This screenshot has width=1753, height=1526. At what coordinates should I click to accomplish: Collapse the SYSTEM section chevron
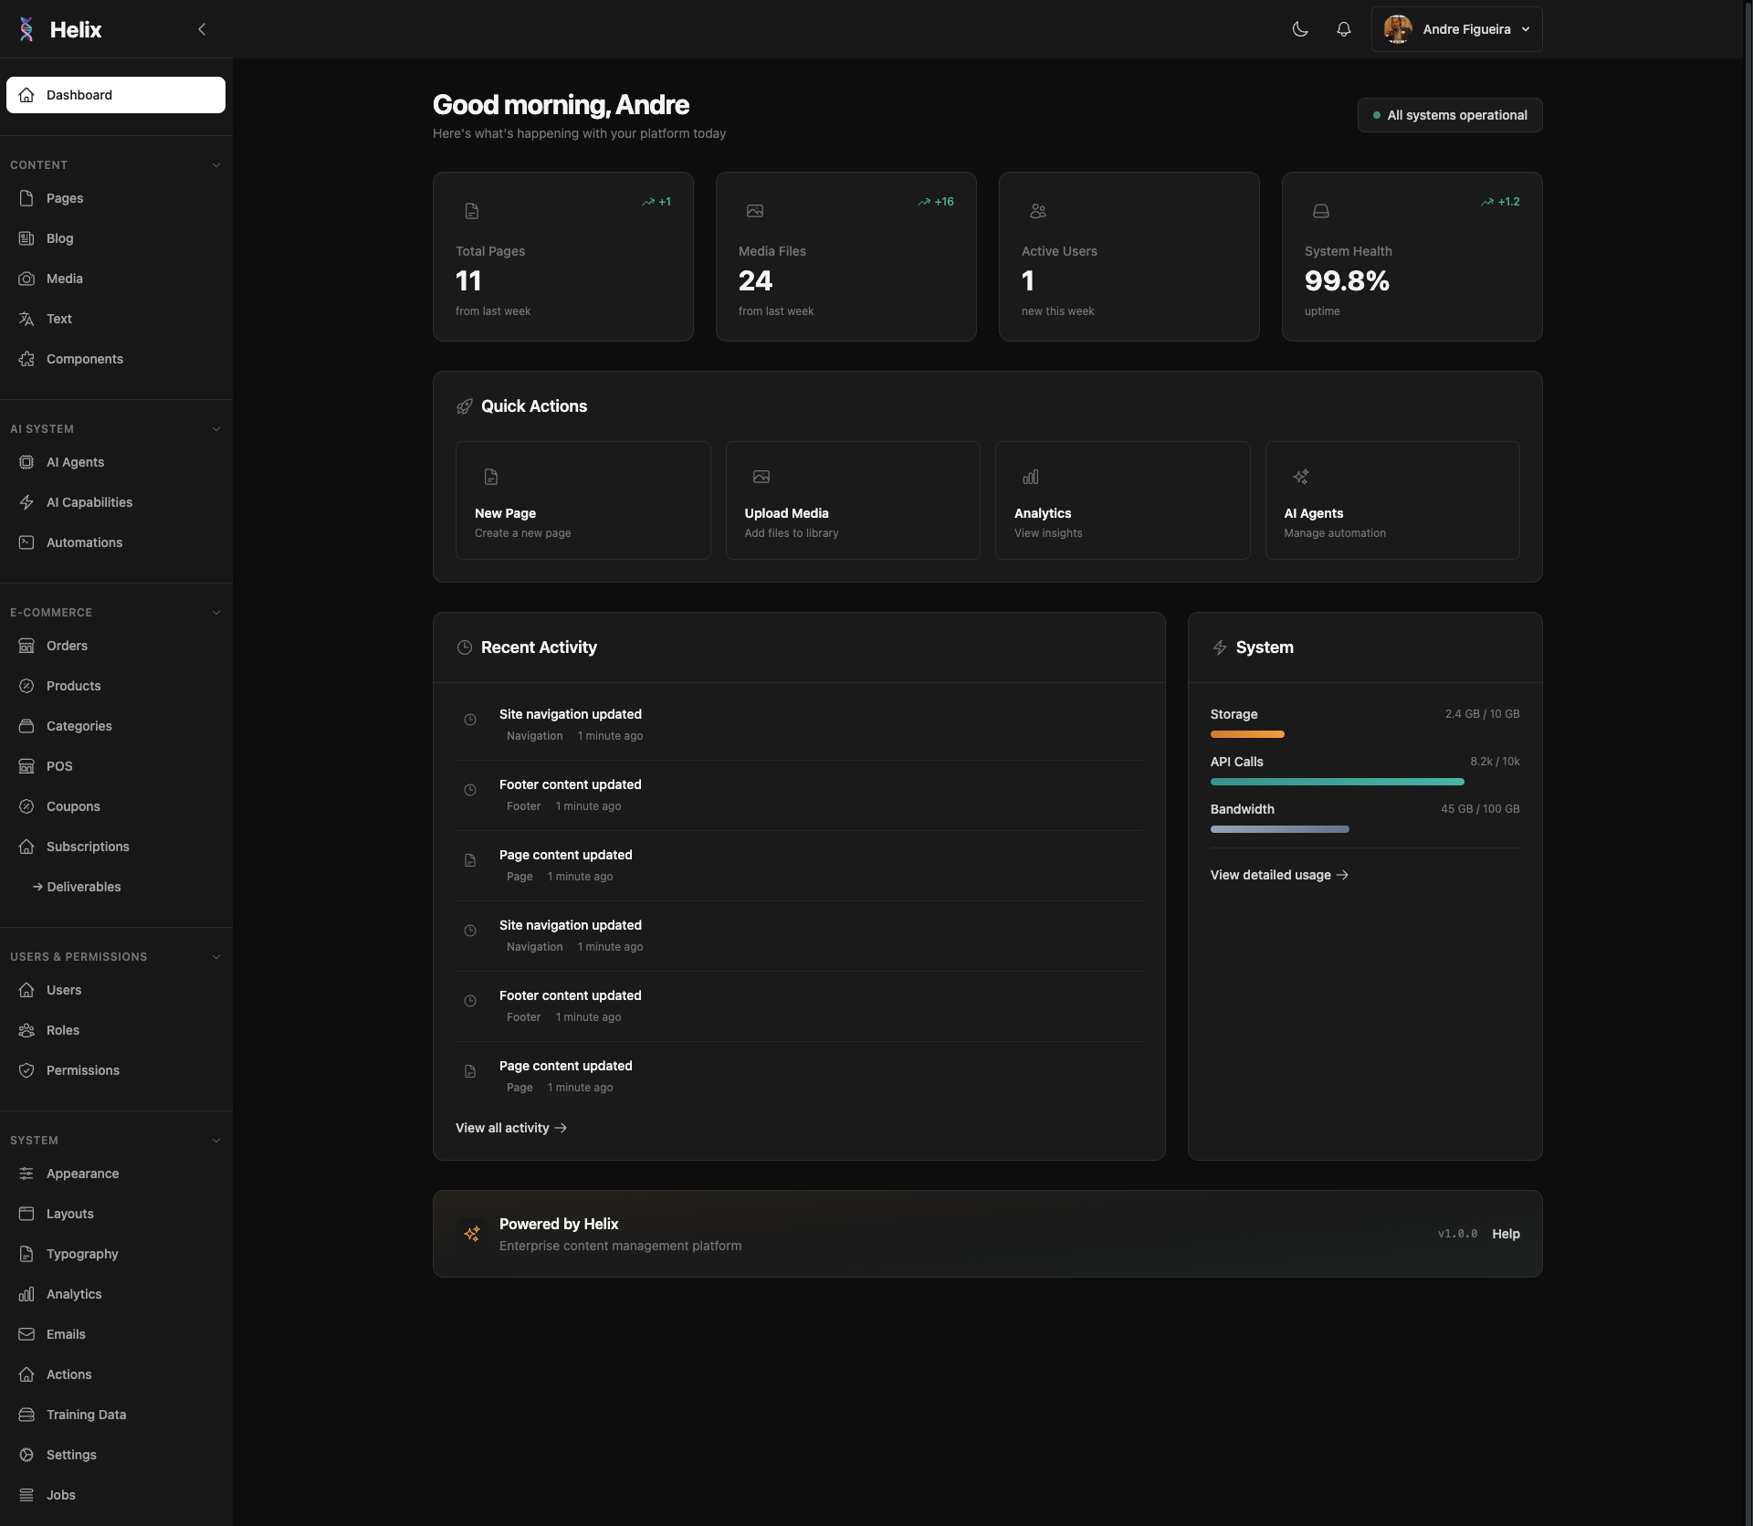(216, 1141)
